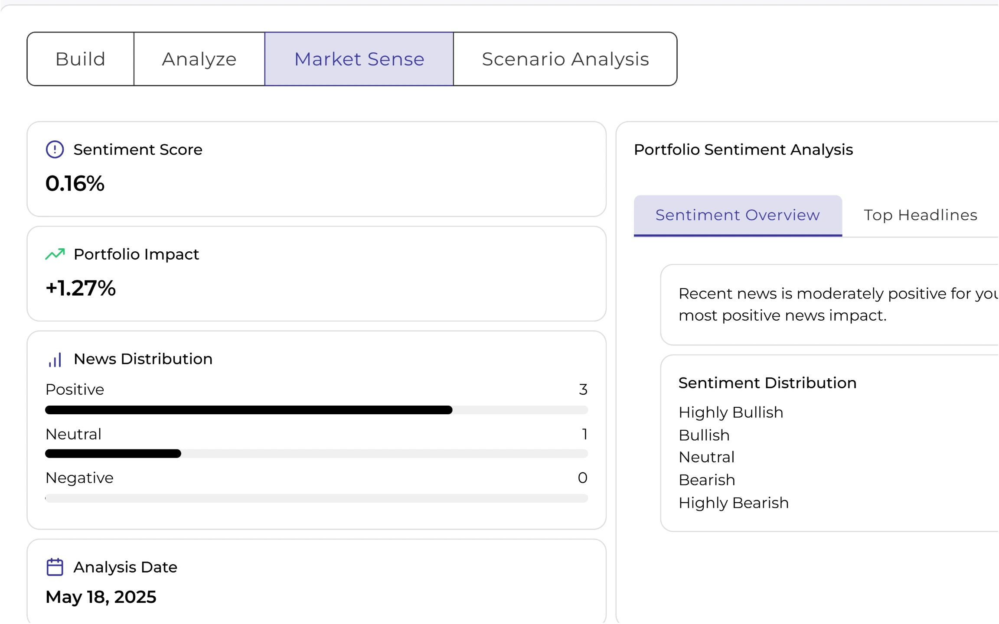Click the recent news summary text
The height and width of the screenshot is (624, 999).
pyautogui.click(x=838, y=305)
